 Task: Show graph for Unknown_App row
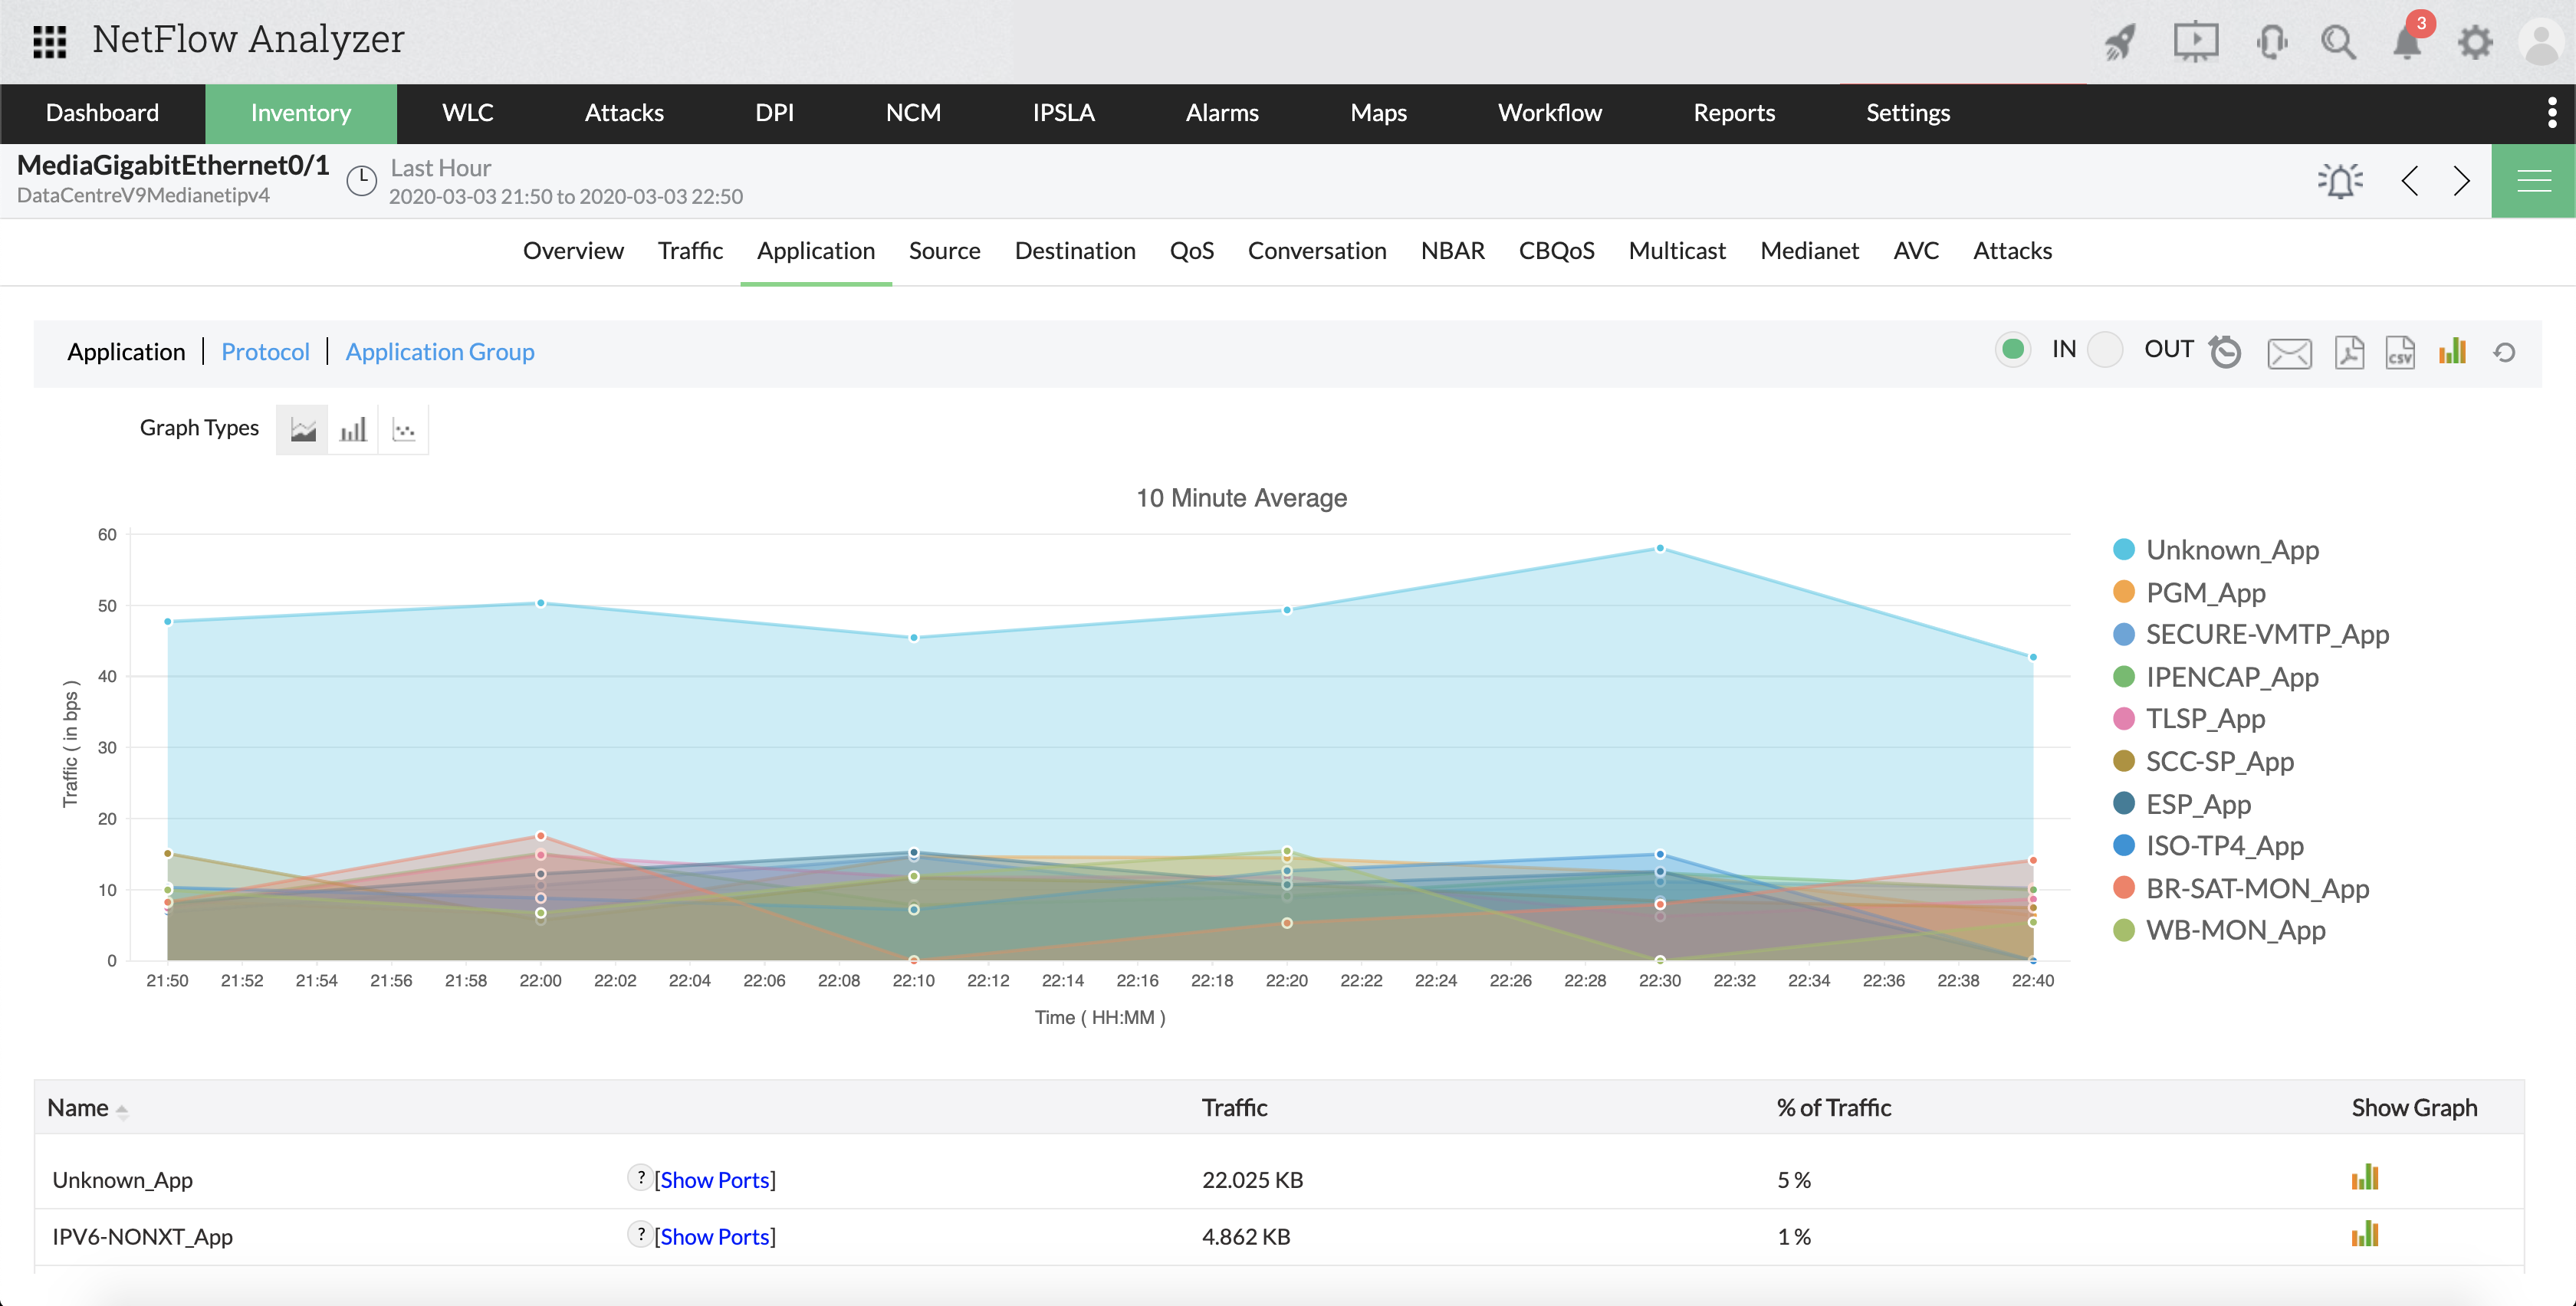(x=2364, y=1178)
